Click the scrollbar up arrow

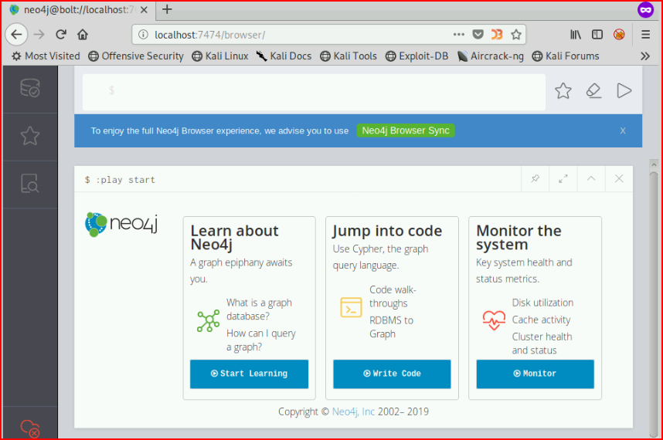654,164
